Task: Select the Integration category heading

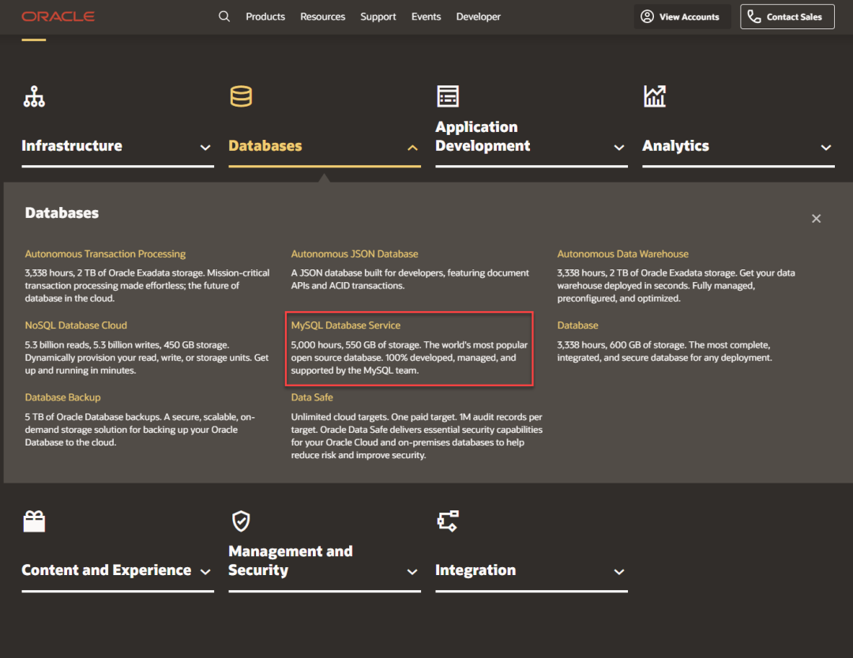Action: (x=475, y=570)
